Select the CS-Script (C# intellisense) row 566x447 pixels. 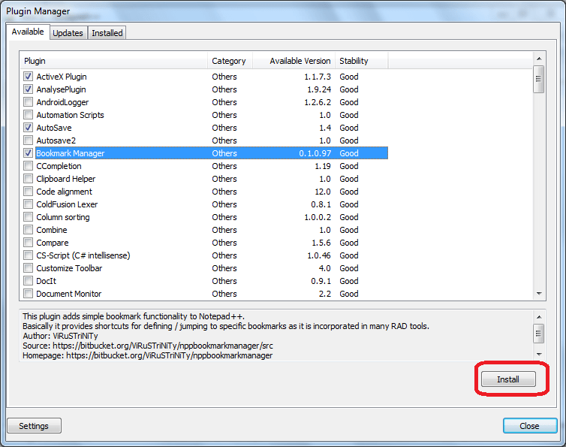pyautogui.click(x=83, y=255)
